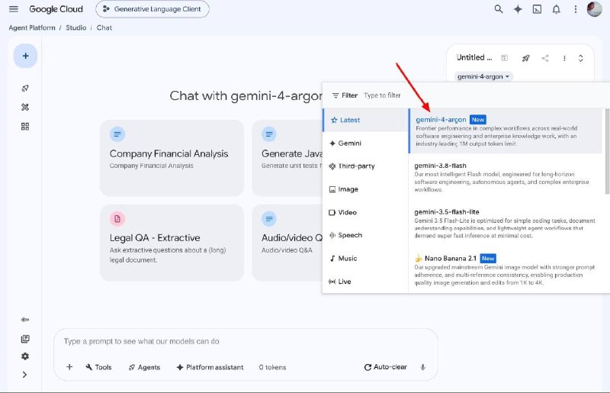This screenshot has height=393, width=610.
Task: Click the microphone icon
Action: pyautogui.click(x=423, y=367)
